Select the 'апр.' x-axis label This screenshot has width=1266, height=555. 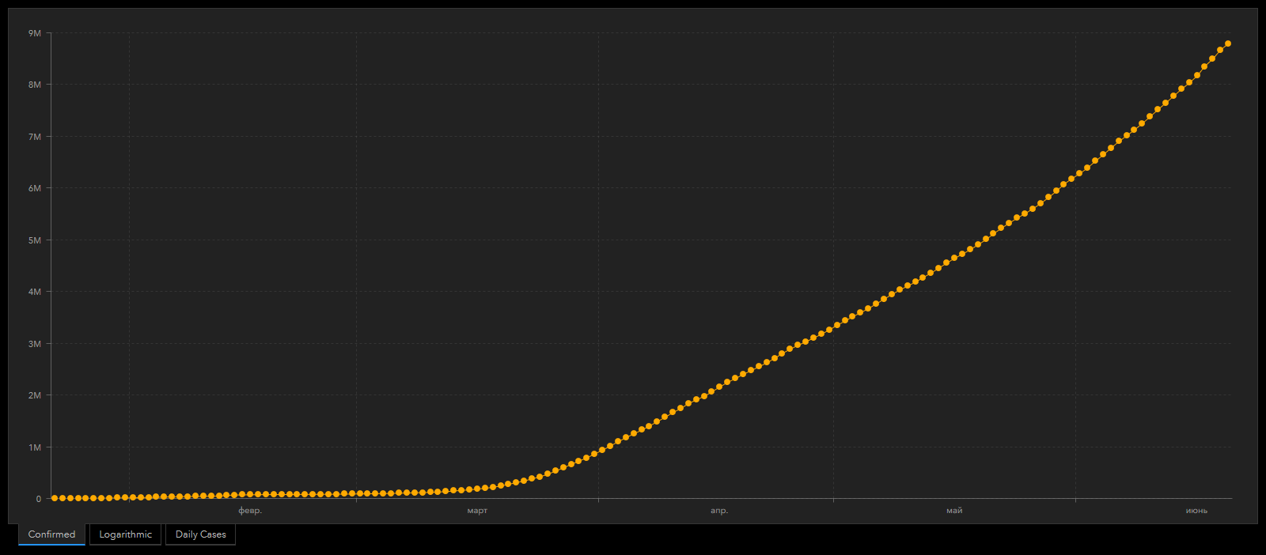click(719, 511)
